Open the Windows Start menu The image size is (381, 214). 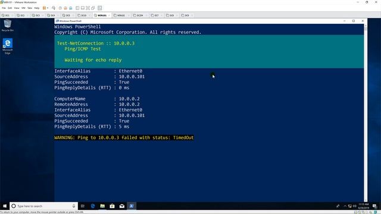click(x=5, y=206)
